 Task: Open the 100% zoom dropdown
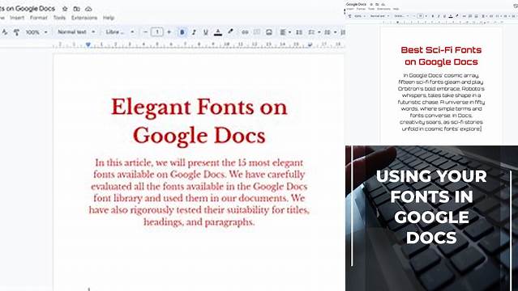click(x=36, y=32)
